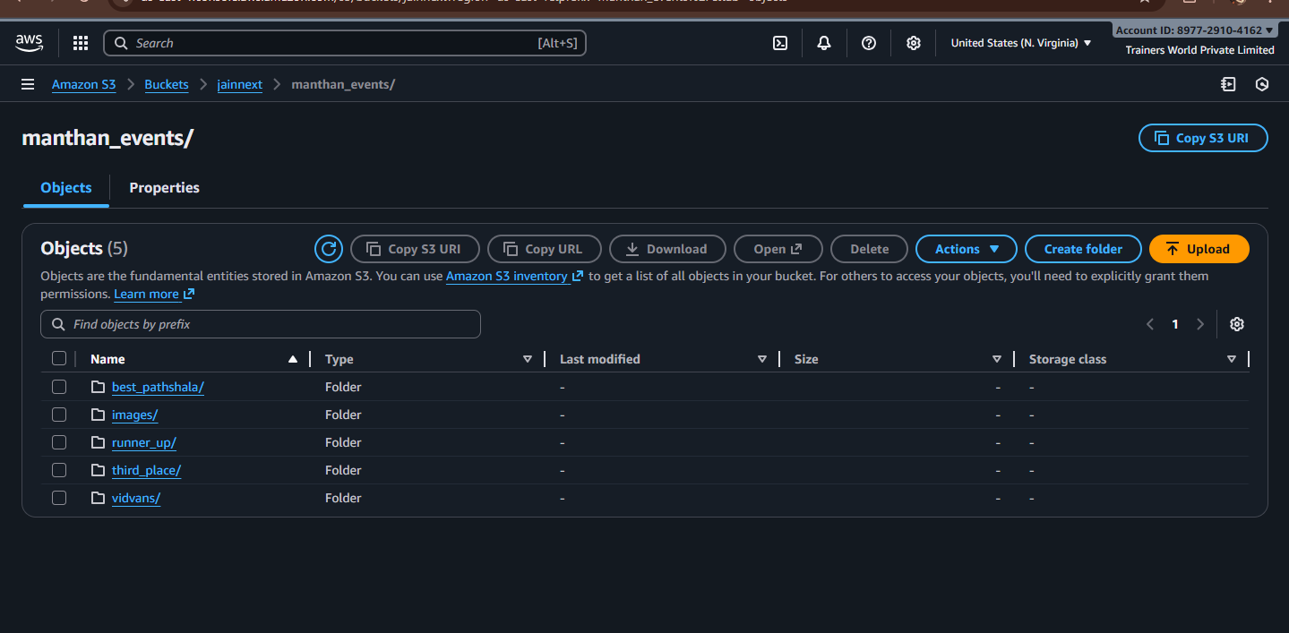The height and width of the screenshot is (633, 1289).
Task: Open the United States (N. Virginia) region selector
Action: (1020, 43)
